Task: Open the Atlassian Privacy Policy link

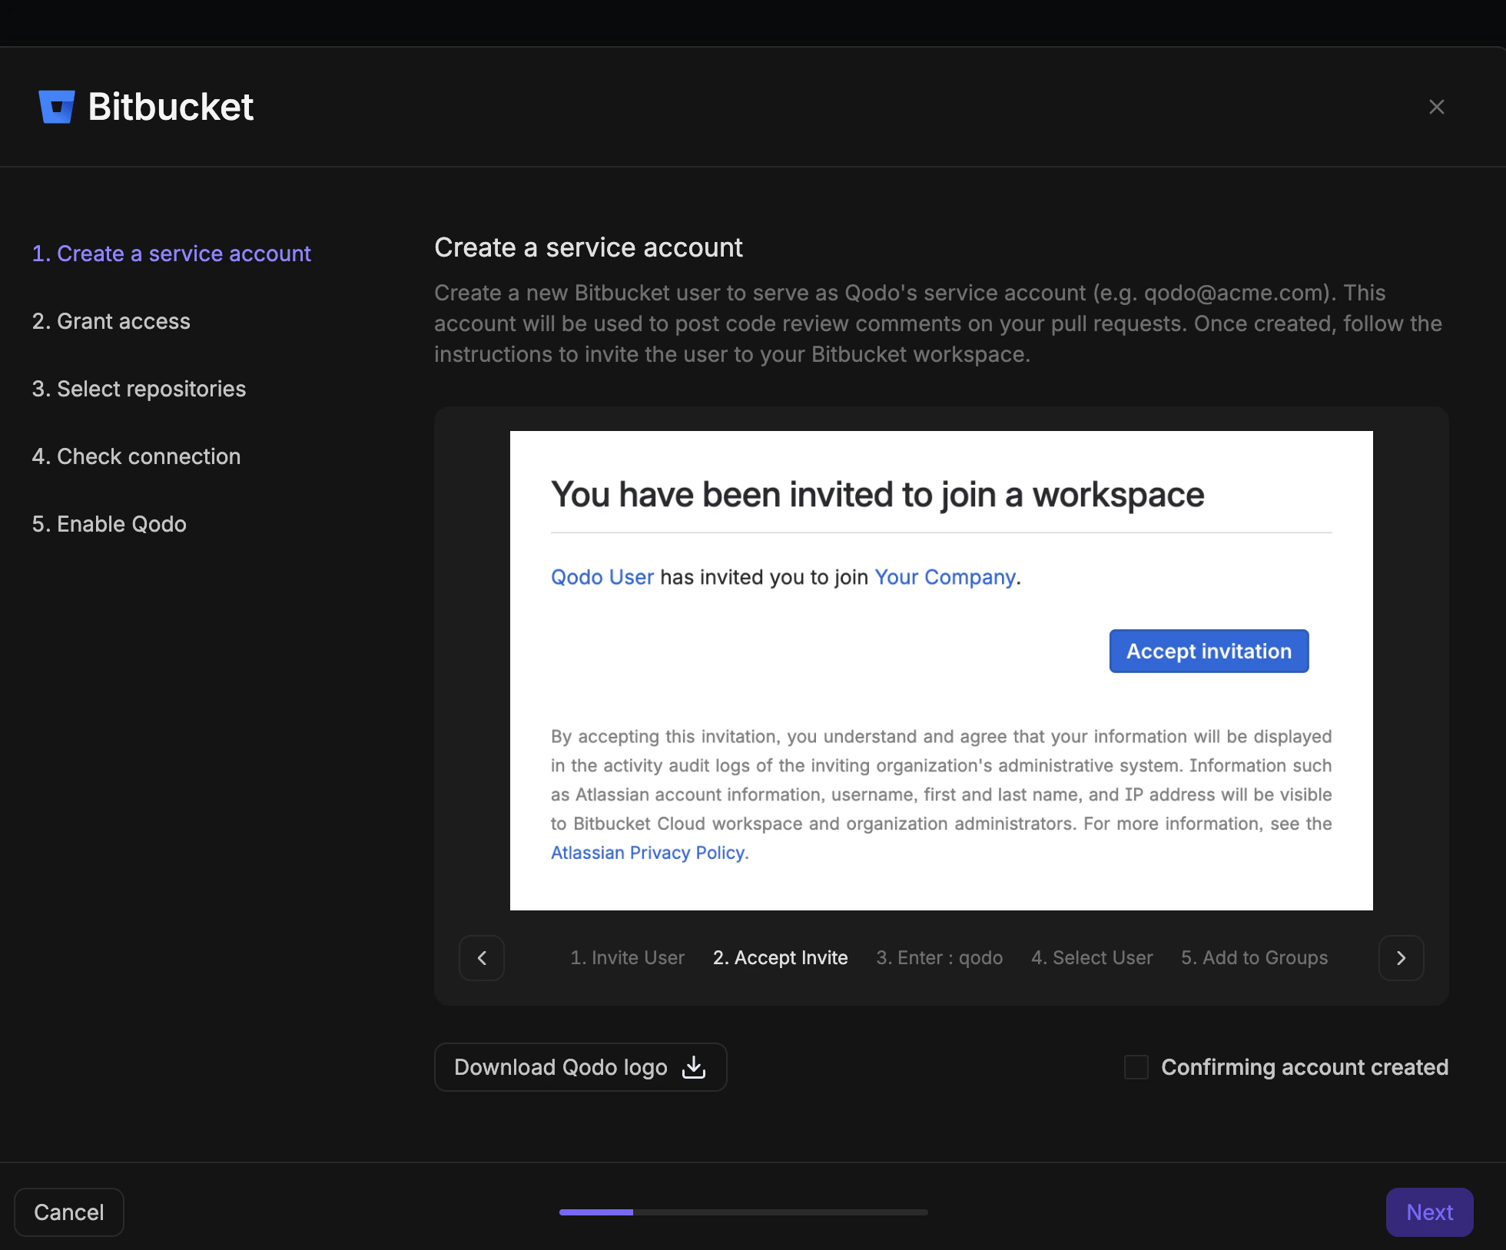Action: pos(648,852)
